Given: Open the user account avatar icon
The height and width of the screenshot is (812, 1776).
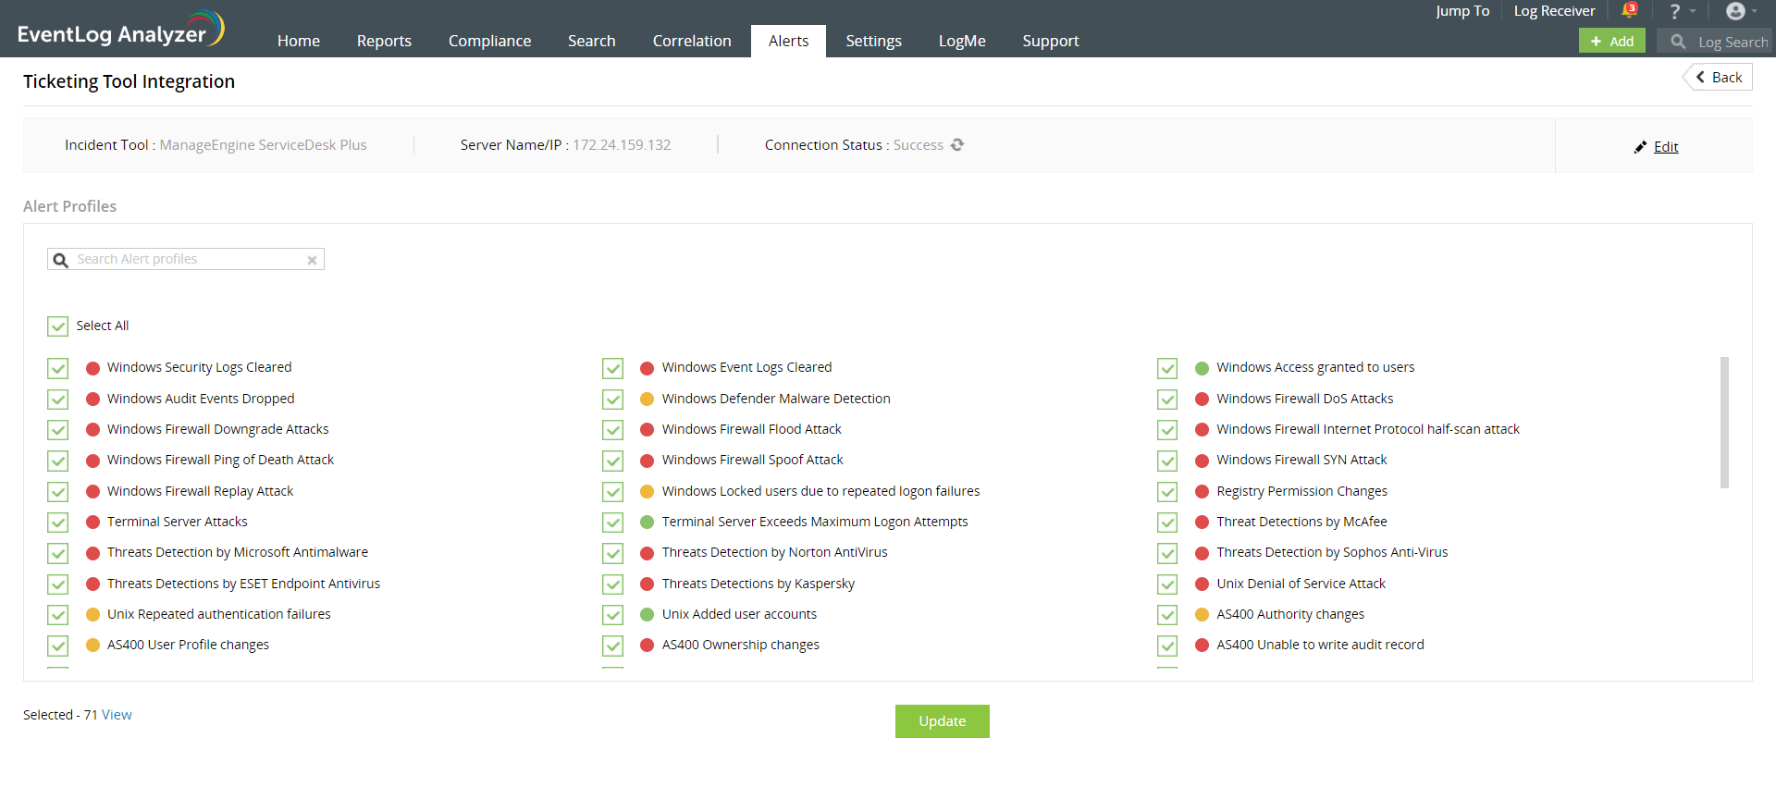Looking at the screenshot, I should (1735, 11).
